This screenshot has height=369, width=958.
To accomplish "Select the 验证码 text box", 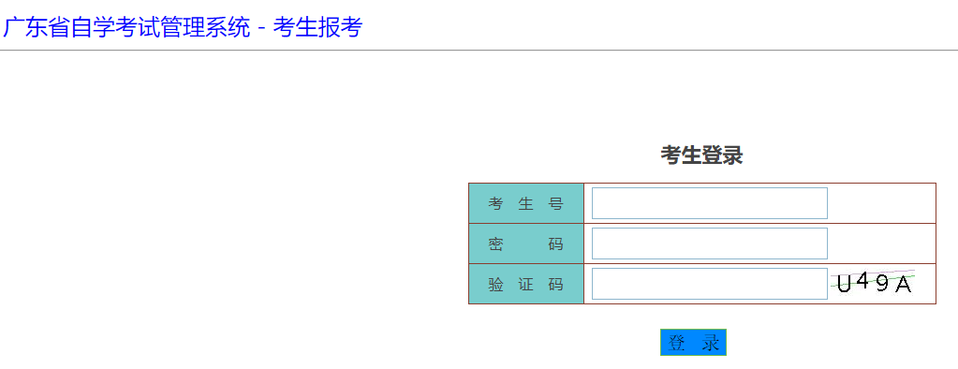I will coord(709,284).
